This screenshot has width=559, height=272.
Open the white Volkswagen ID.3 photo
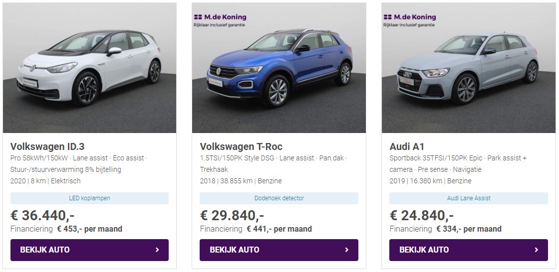(x=90, y=68)
